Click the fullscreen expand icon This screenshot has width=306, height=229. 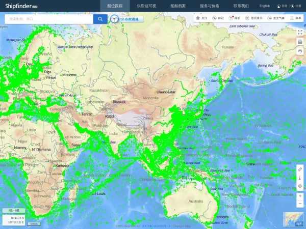(300, 32)
